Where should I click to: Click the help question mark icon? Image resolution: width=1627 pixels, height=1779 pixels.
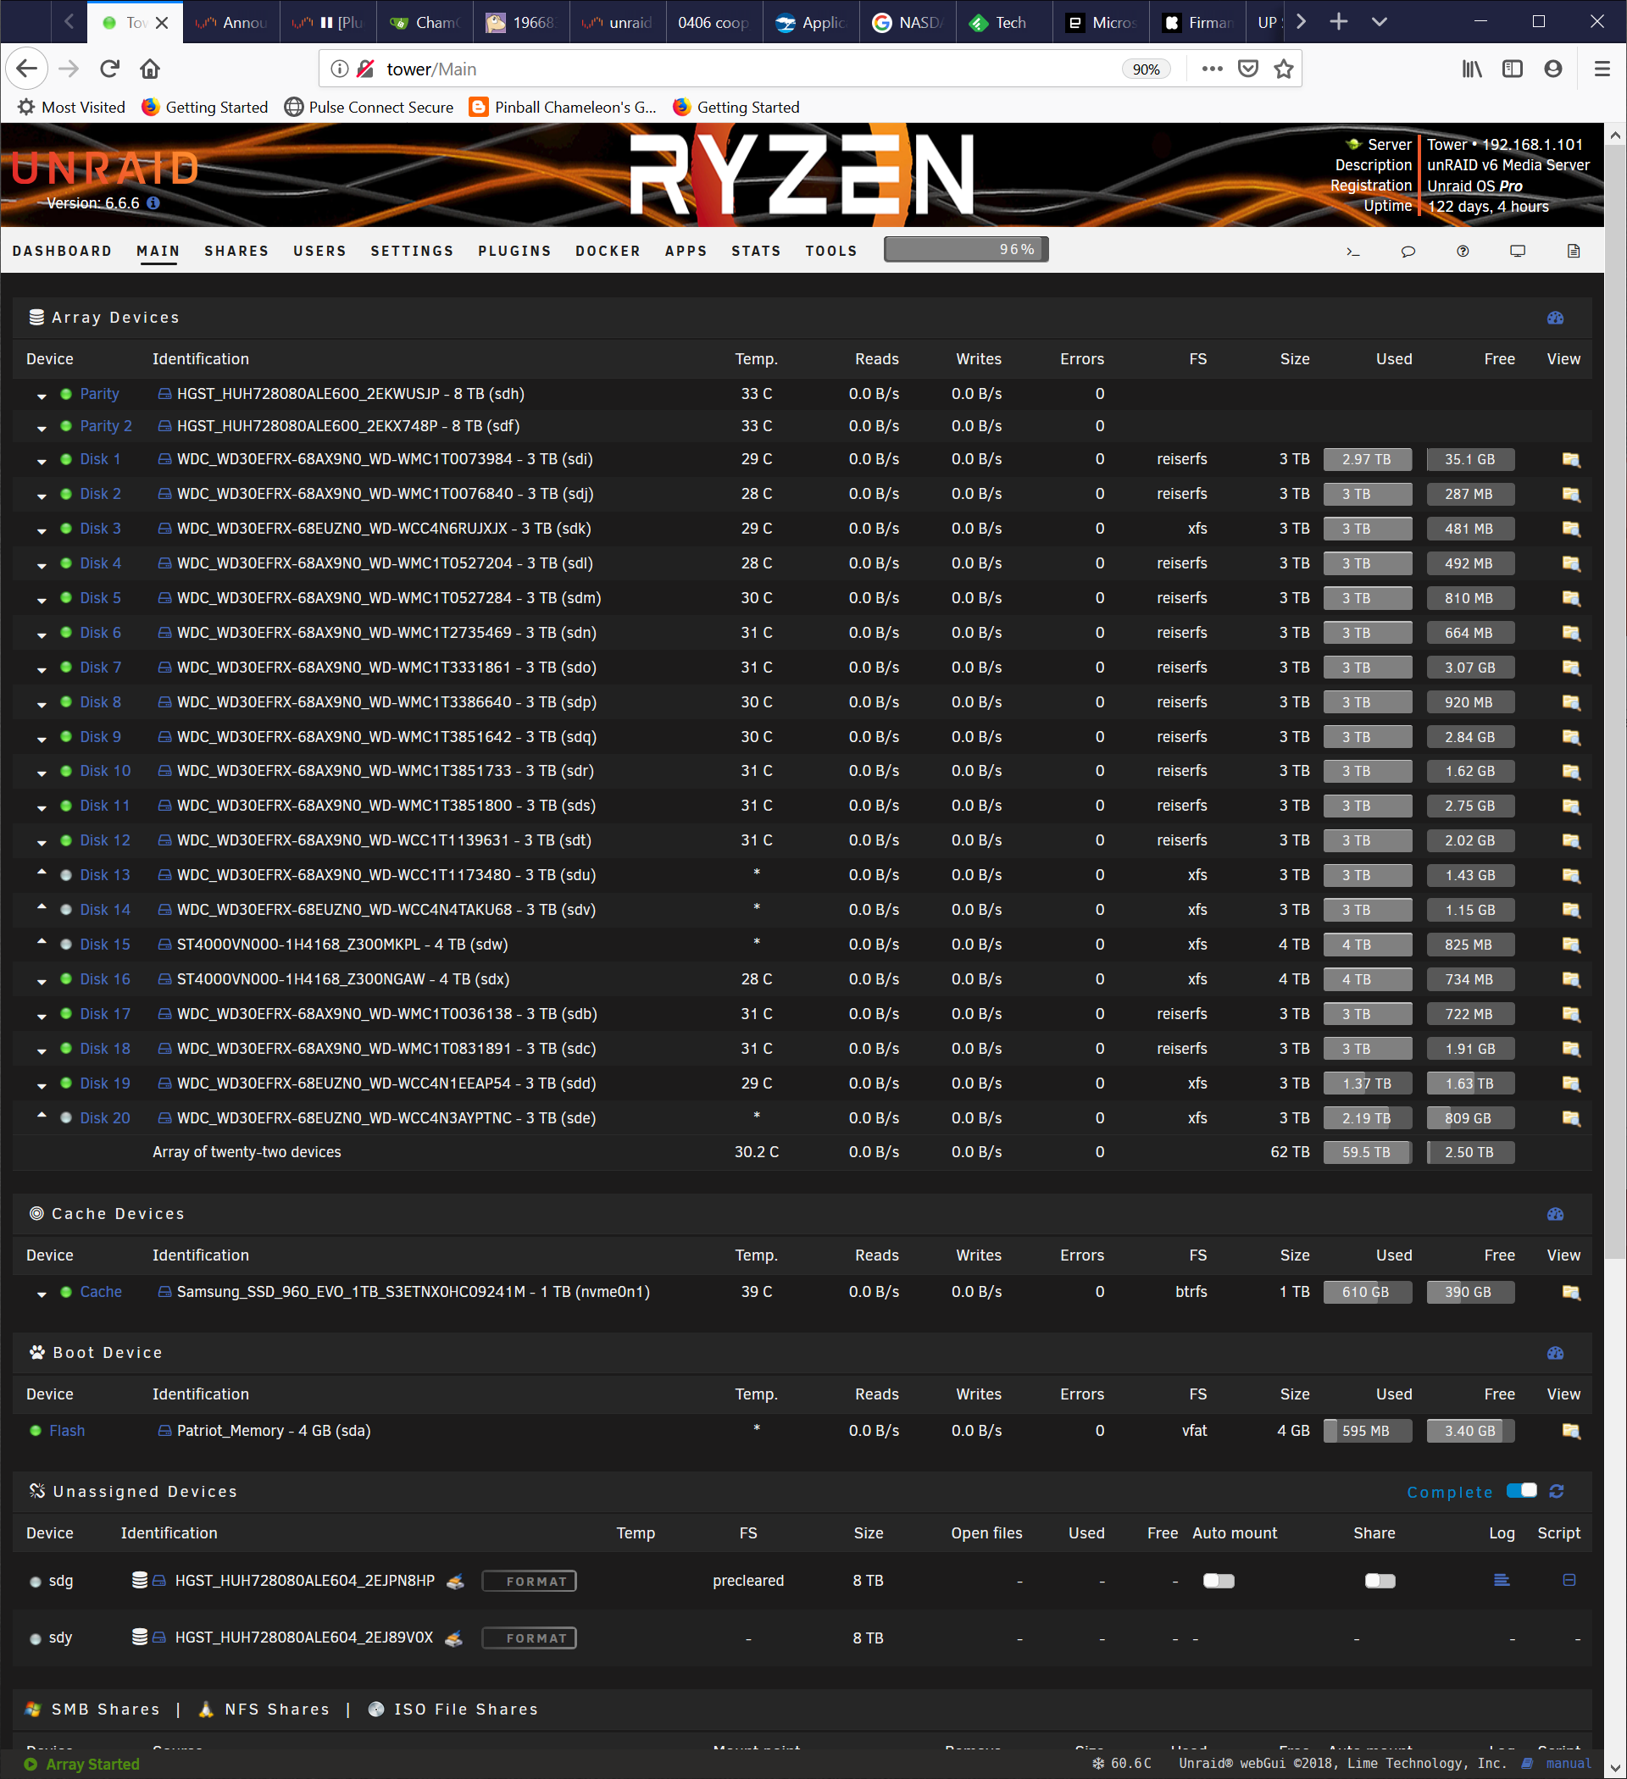(x=1463, y=252)
